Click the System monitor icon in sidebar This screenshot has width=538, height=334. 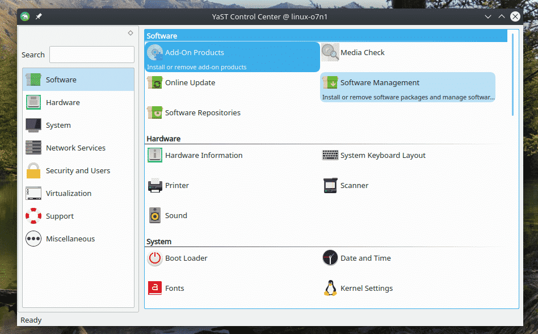click(33, 126)
